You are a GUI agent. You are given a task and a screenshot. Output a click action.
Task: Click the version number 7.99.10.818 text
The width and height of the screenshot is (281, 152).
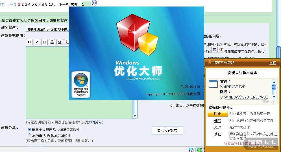coord(190,87)
